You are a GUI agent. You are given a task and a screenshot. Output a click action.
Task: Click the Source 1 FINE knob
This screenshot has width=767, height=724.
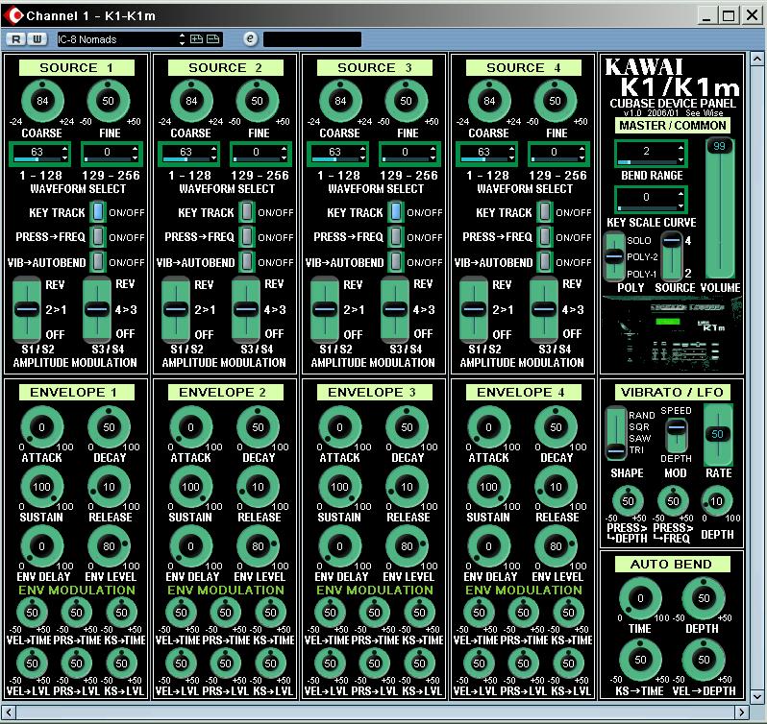coord(108,101)
